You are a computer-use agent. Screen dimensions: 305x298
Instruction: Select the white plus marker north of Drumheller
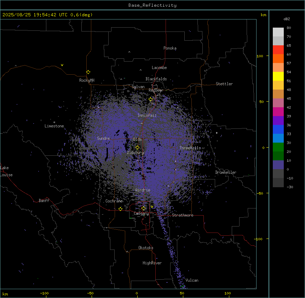[217, 133]
